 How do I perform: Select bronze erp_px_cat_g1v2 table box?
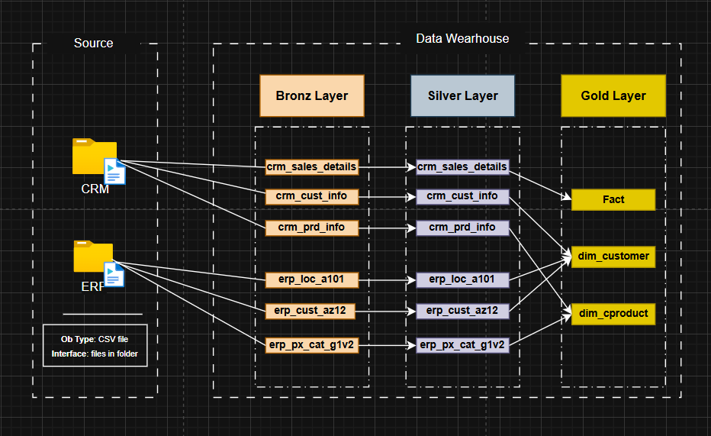(311, 345)
